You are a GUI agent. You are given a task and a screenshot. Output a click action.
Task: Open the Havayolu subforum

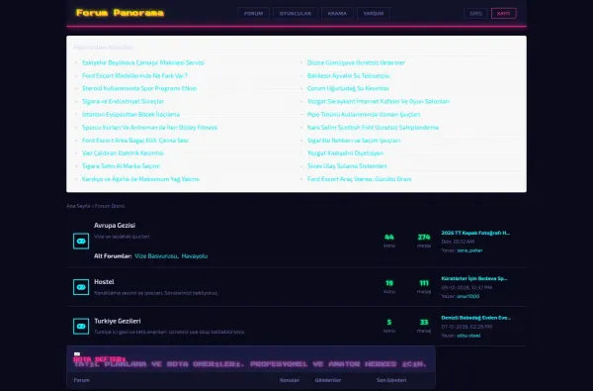[x=195, y=256]
